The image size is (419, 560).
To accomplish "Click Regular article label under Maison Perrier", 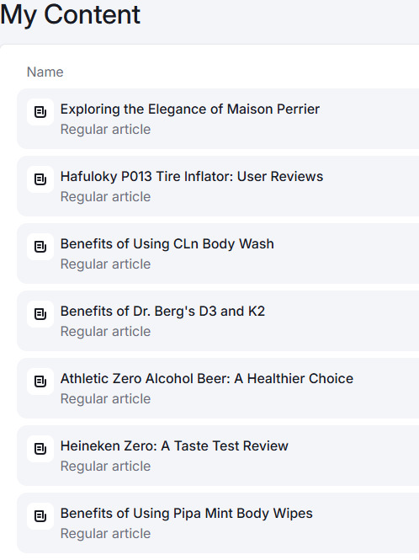I will pos(106,130).
